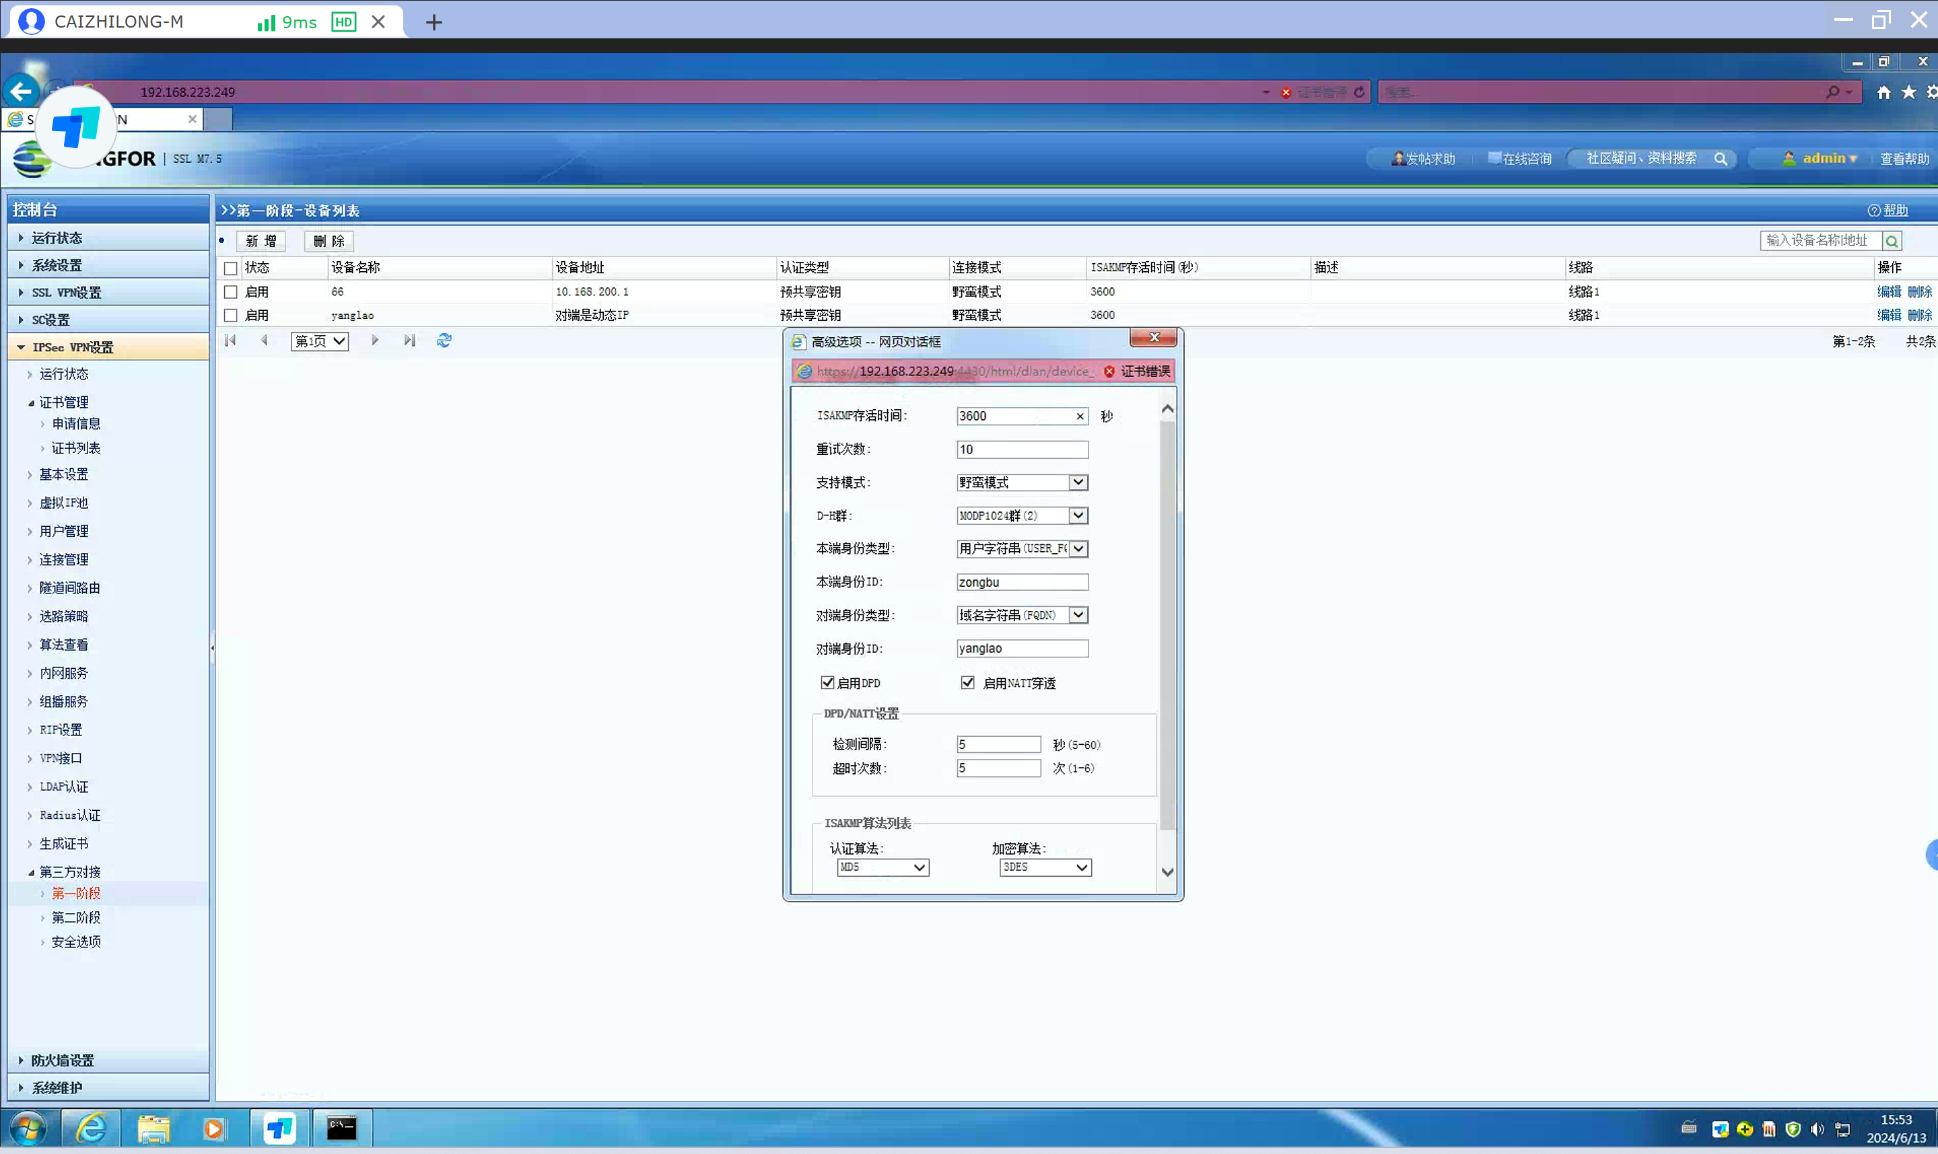Click the community search magnifier icon
The image size is (1938, 1154).
click(1721, 159)
